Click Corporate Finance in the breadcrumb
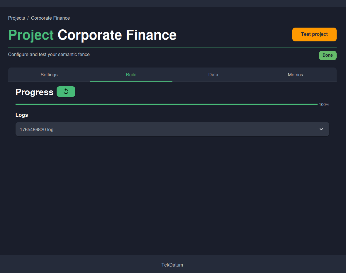346x273 pixels. pyautogui.click(x=50, y=18)
